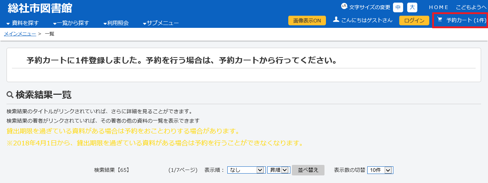Click the magnifier icon beside 検索結果一覧
Viewport: 488px width, 183px height.
(x=10, y=95)
